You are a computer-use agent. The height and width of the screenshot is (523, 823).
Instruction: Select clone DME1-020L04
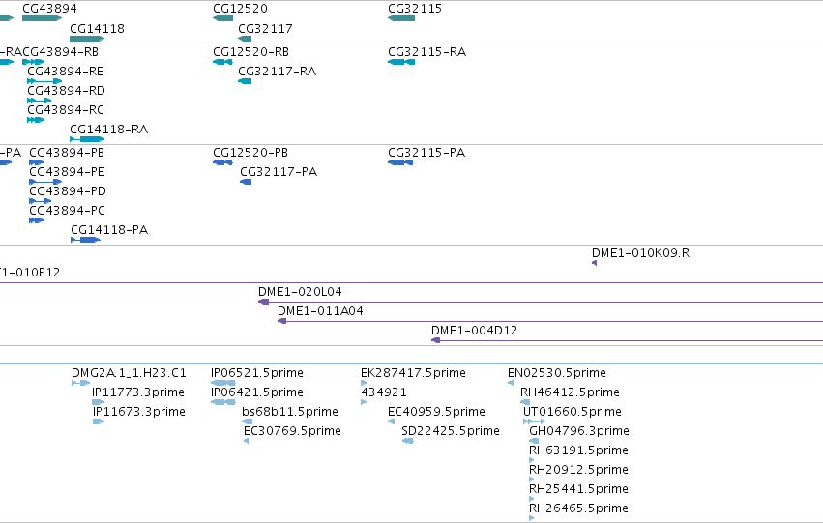tap(300, 292)
